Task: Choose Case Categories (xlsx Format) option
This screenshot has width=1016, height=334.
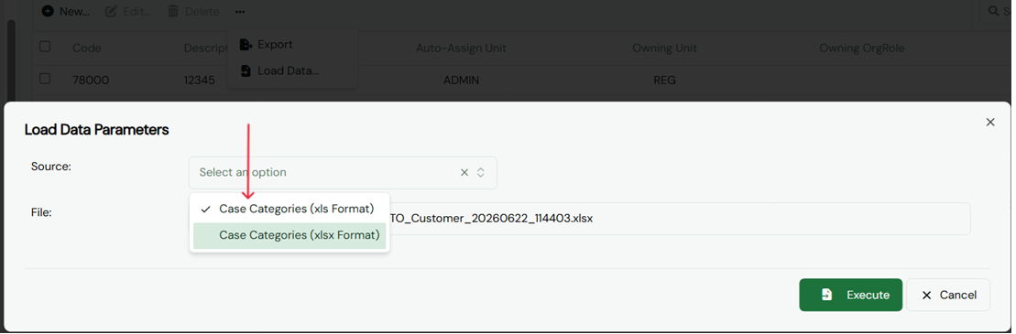Action: (290, 235)
